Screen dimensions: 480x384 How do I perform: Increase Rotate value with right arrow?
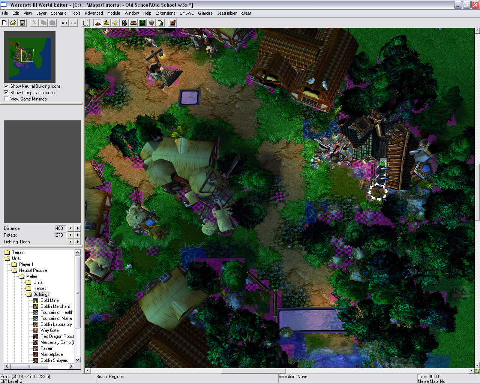click(78, 235)
